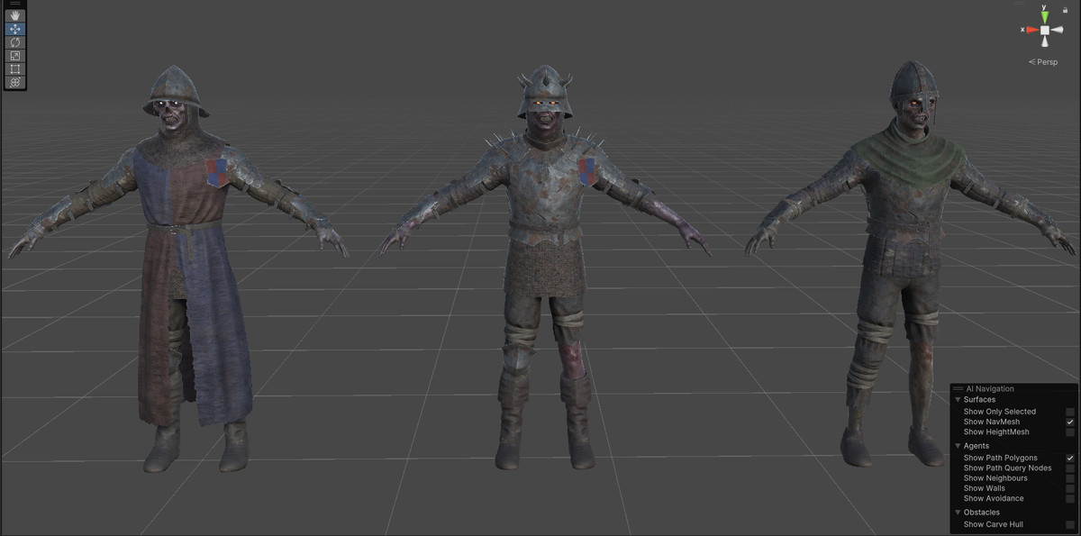Toggle the scene gizmo rotation lock
The height and width of the screenshot is (536, 1081).
pos(1065,10)
